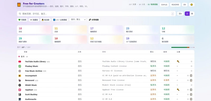Click the Free Music Archive row icon
This screenshot has width=211, height=101.
[x=20, y=71]
